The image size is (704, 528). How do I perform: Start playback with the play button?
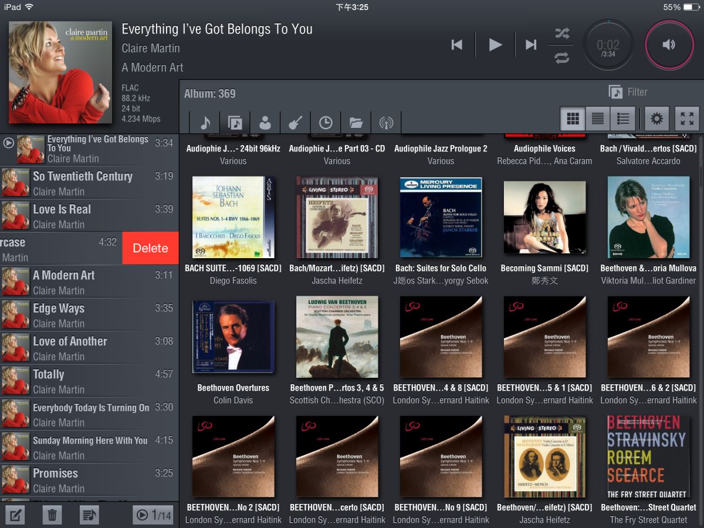tap(495, 45)
